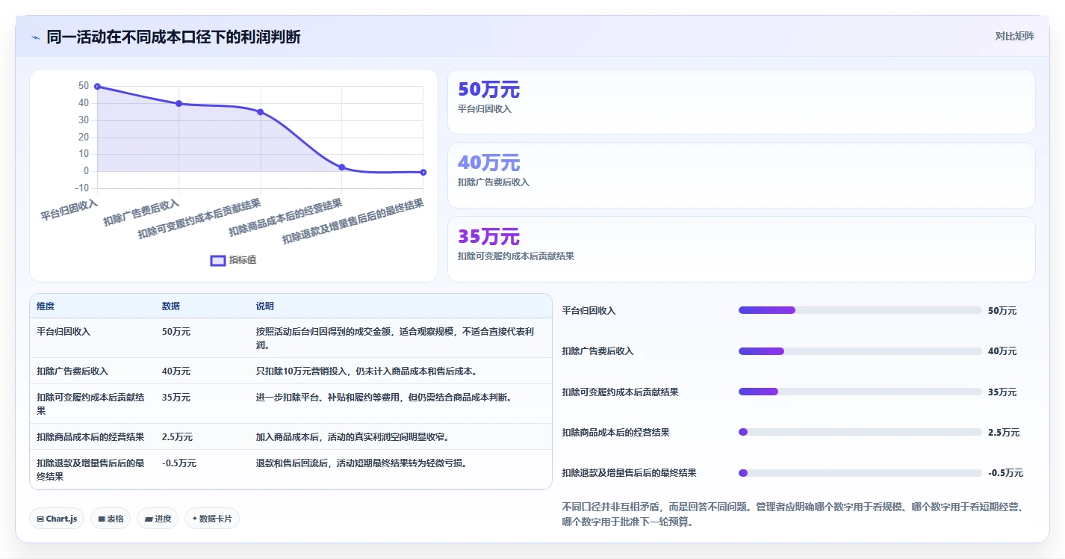Click the chart data point for 扣除广告费后收入

tap(179, 104)
